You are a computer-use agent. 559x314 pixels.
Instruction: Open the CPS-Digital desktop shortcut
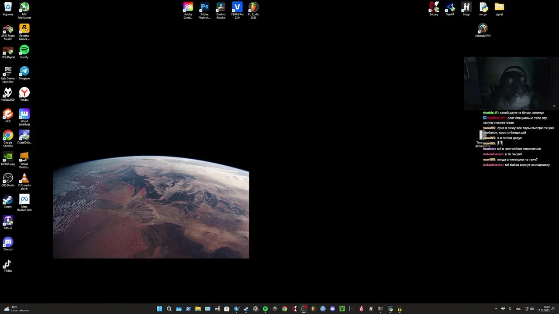8,52
